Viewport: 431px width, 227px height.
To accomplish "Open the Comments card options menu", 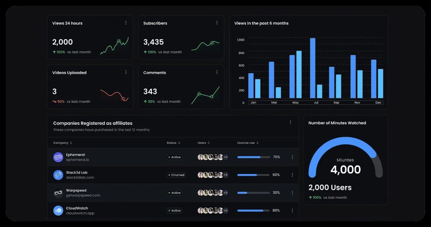I will coord(217,72).
